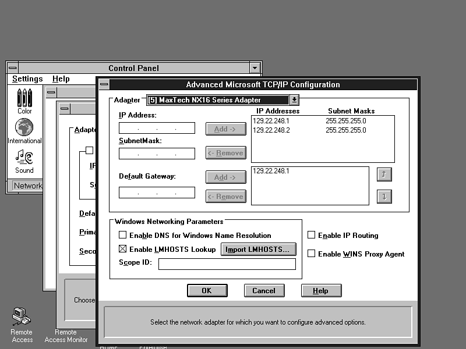
Task: Open the Help menu in Control Panel
Action: click(61, 79)
